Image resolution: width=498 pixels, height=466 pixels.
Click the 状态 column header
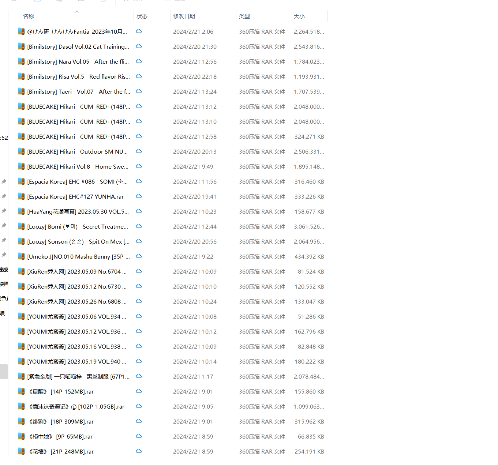142,16
